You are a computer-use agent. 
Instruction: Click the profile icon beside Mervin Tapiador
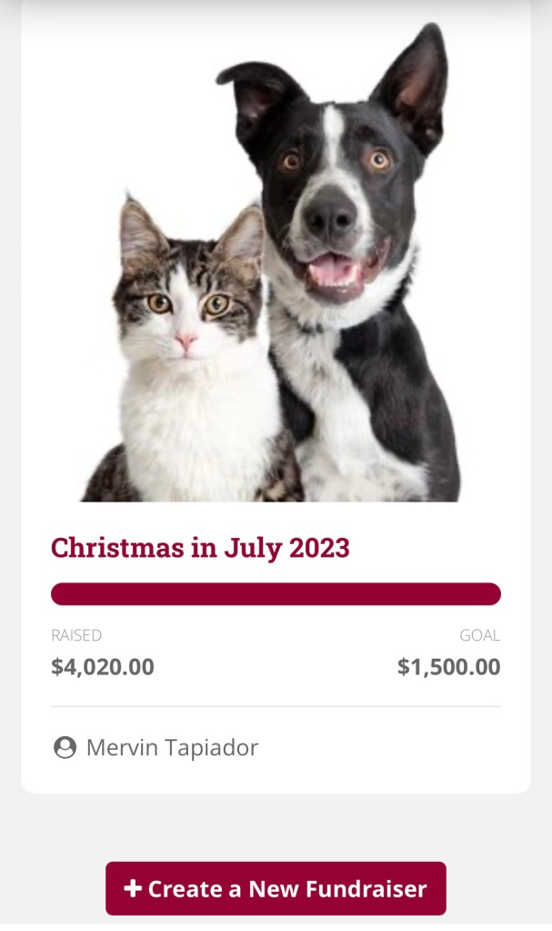[65, 748]
